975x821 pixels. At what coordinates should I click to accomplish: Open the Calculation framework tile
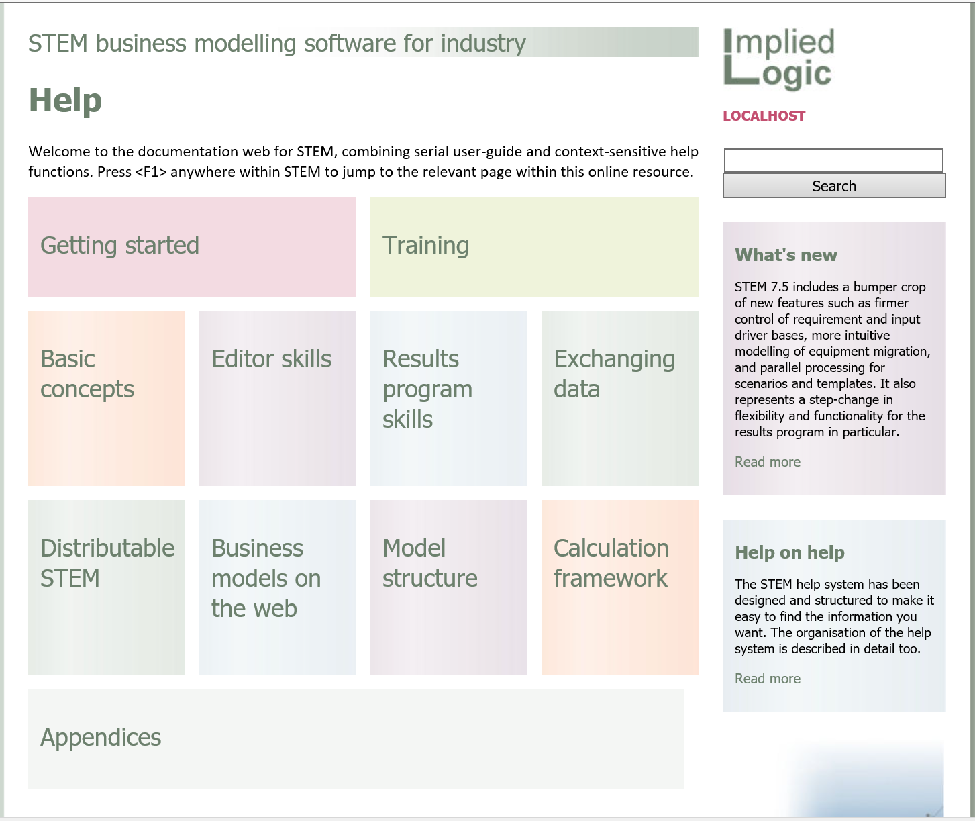[x=620, y=587]
